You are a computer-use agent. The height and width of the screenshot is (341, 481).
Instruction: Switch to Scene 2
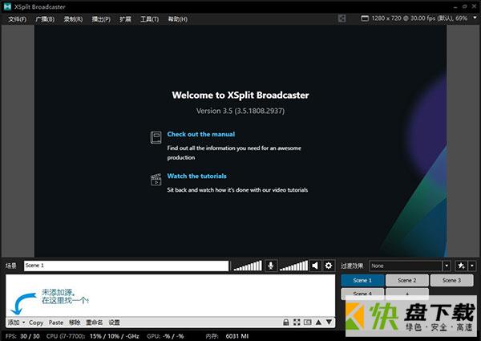pyautogui.click(x=406, y=280)
